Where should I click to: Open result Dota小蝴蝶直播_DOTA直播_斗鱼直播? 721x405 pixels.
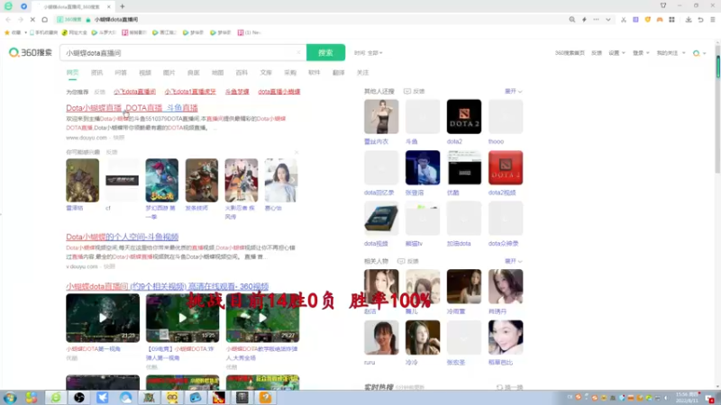coord(132,108)
